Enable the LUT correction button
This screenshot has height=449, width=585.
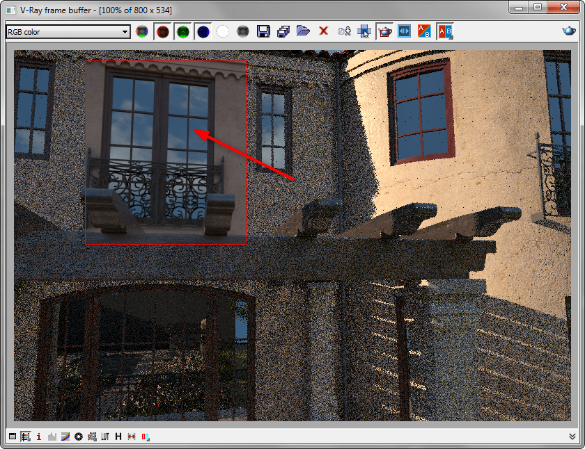pos(104,436)
